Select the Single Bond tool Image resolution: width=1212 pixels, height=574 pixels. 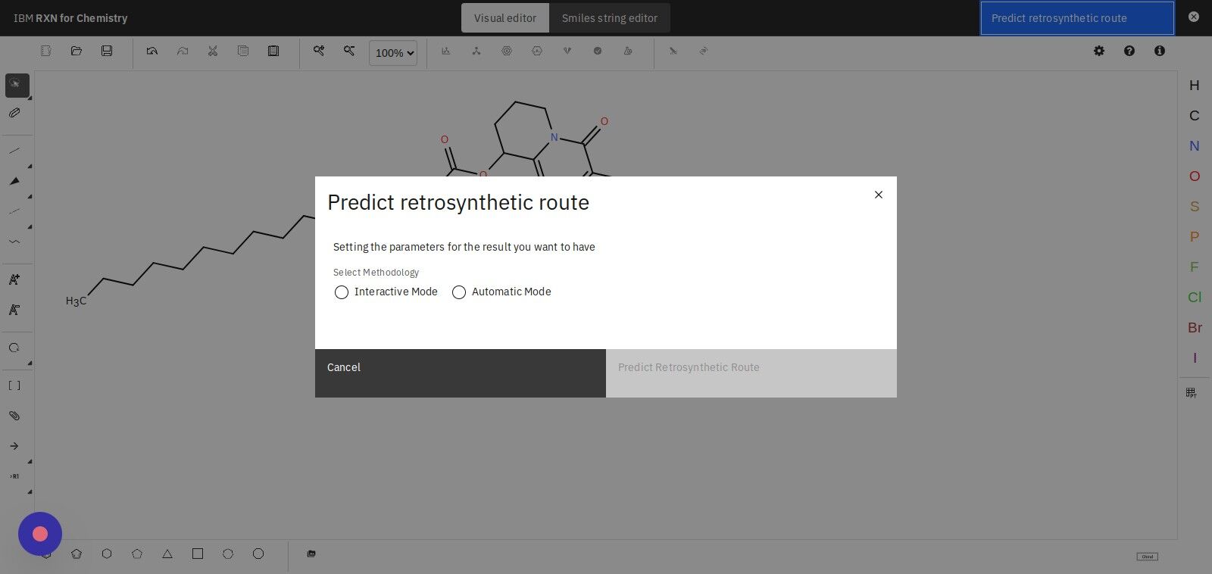click(14, 151)
